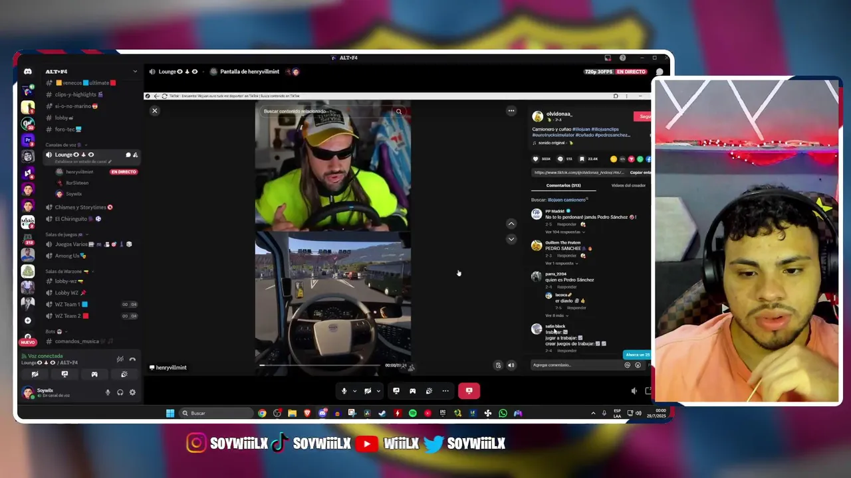Screen dimensions: 851x478
Task: Go to previous TikTok video arrow
Action: tap(511, 224)
